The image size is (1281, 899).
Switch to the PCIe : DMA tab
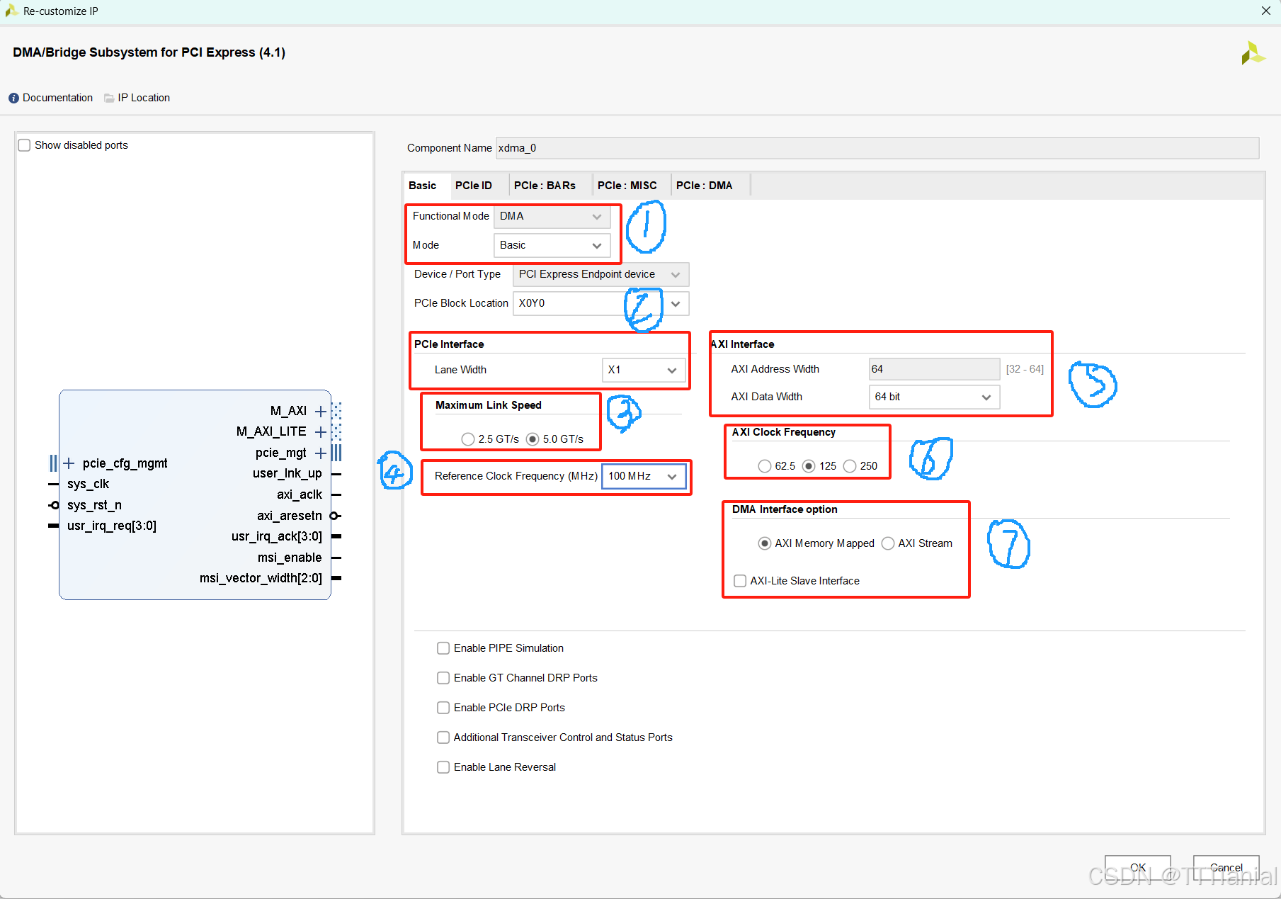point(705,186)
